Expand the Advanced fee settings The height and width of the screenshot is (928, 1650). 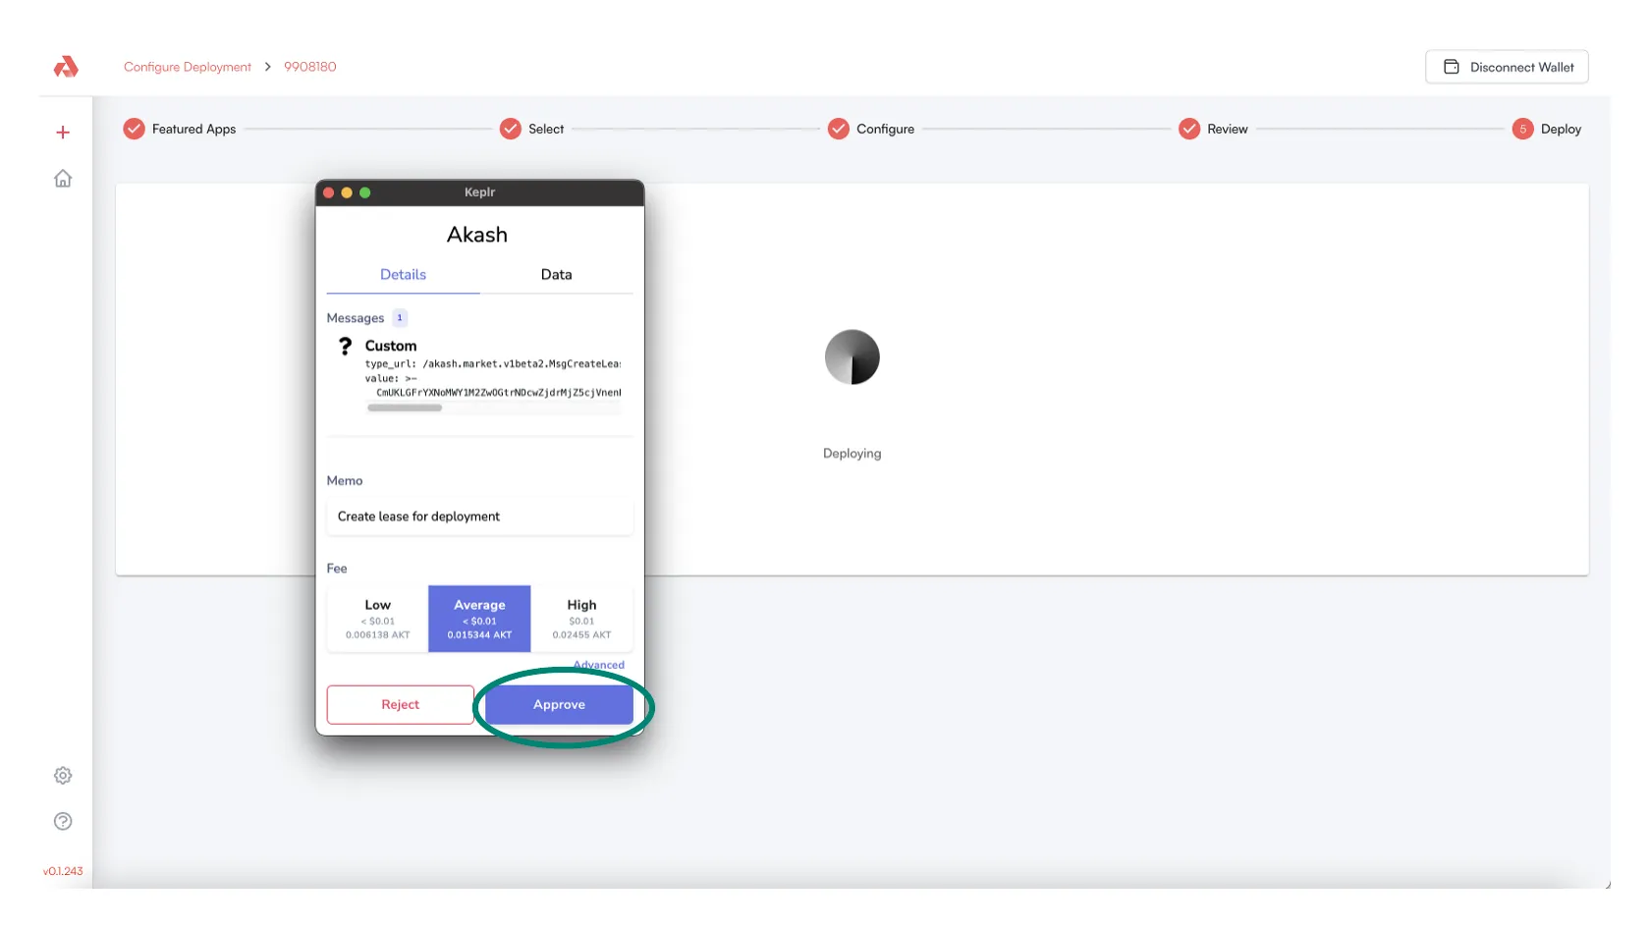pyautogui.click(x=598, y=665)
